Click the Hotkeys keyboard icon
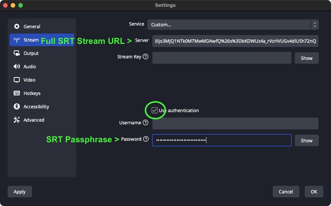The image size is (331, 206). [17, 93]
